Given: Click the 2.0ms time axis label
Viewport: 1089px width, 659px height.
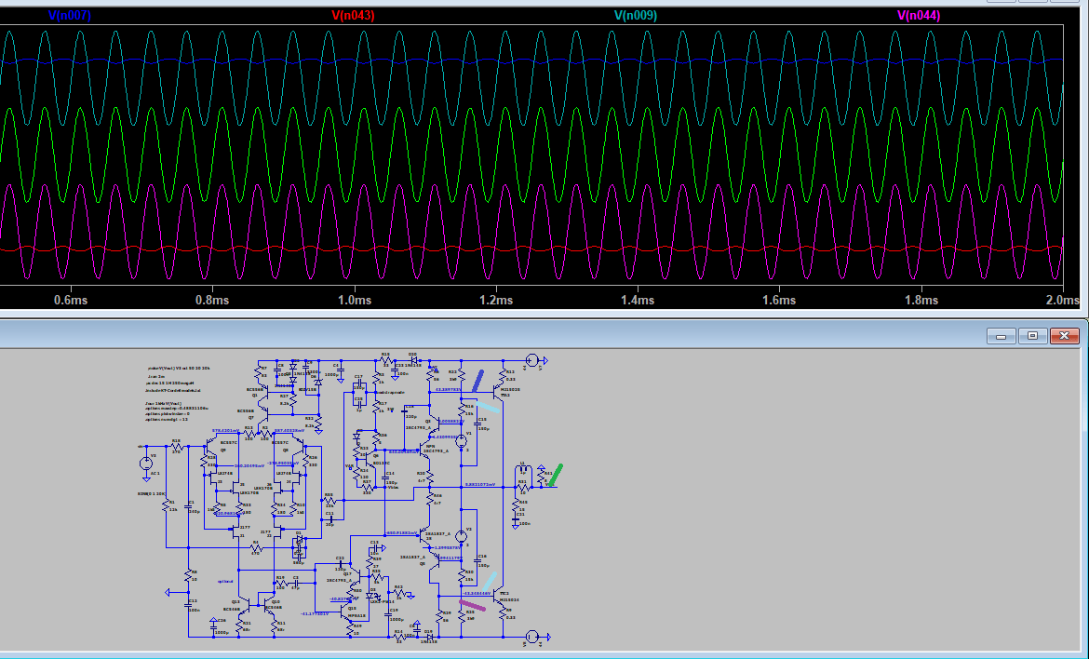Looking at the screenshot, I should tap(1063, 300).
